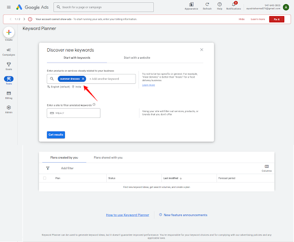This screenshot has width=294, height=242.
Task: Click the Keyword Planner page title
Action: (39, 29)
